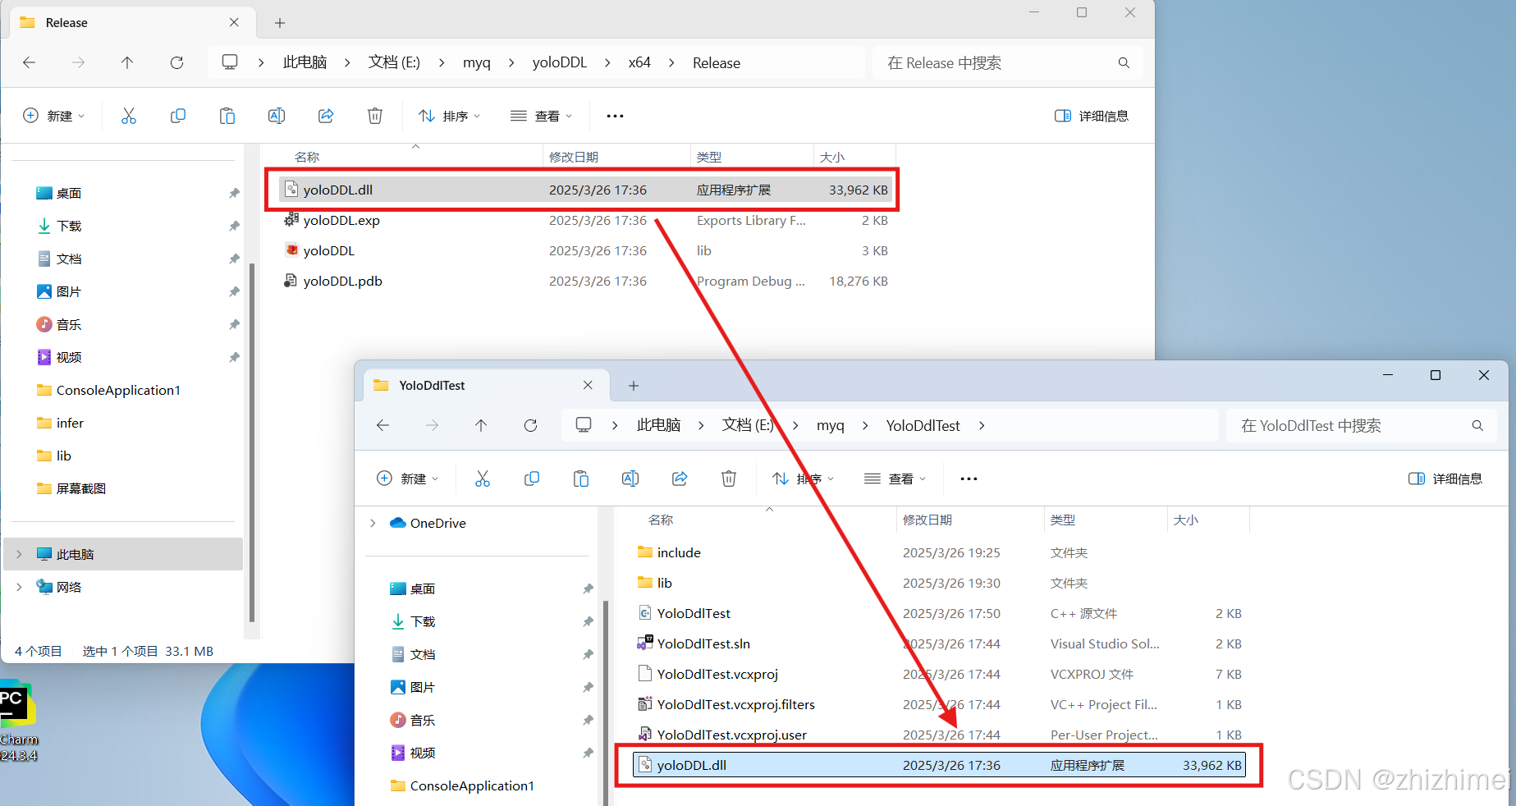The height and width of the screenshot is (806, 1516).
Task: Click yoloDDL breadcrumb in Release address bar
Action: pyautogui.click(x=560, y=62)
